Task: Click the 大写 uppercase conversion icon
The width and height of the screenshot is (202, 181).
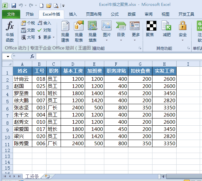Action: tap(23, 37)
